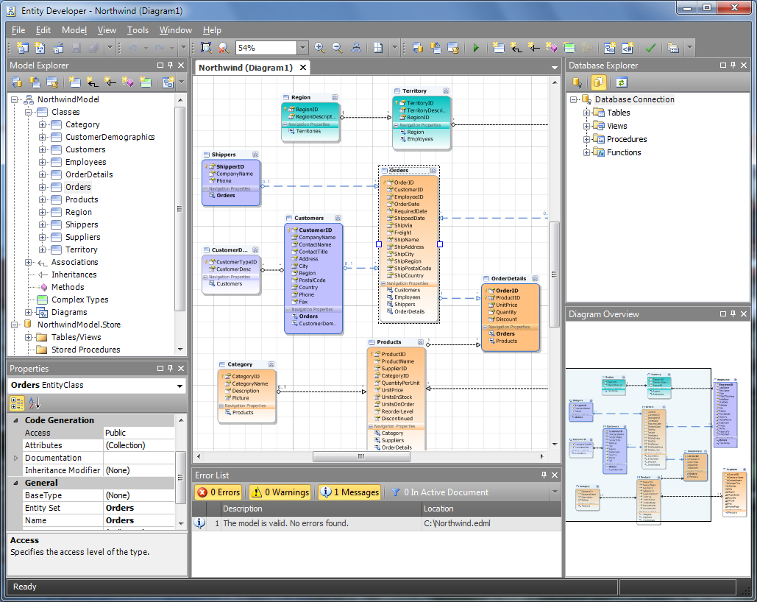Expand the Associations node
The image size is (757, 602).
[x=29, y=262]
